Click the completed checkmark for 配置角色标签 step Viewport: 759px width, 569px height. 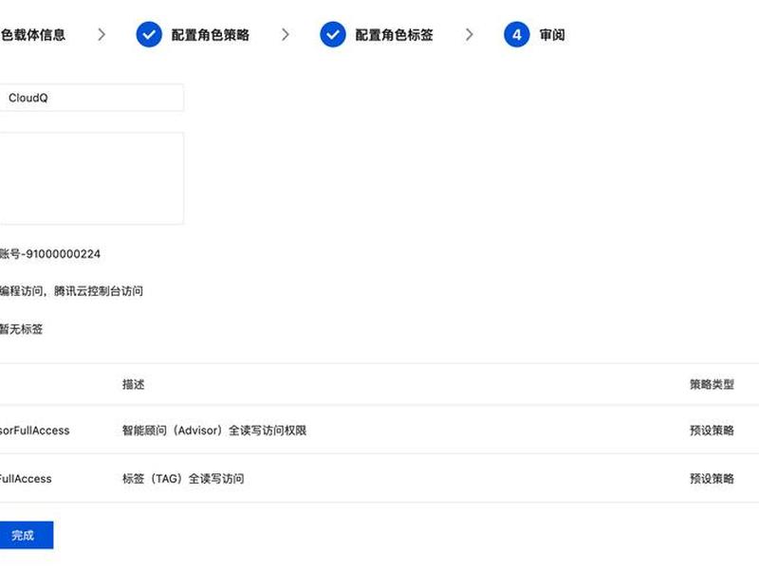(333, 34)
